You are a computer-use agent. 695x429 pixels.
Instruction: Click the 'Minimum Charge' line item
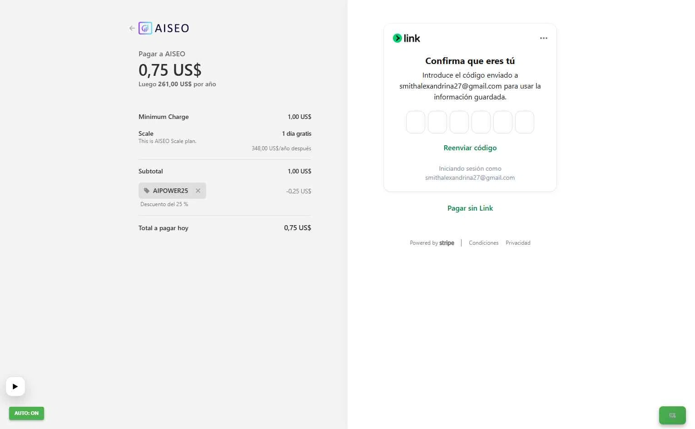(x=164, y=117)
